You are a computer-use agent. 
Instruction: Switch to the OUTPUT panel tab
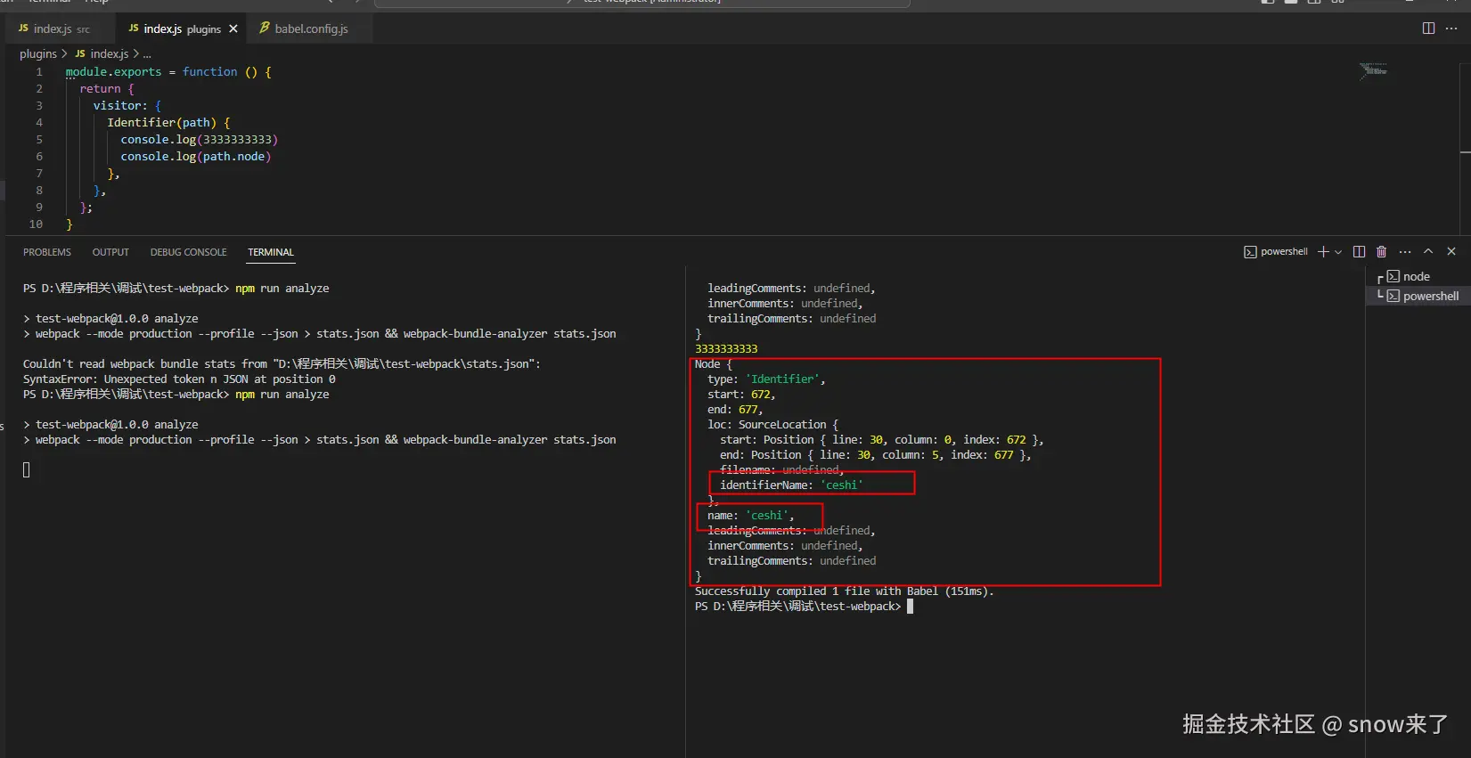pos(110,252)
